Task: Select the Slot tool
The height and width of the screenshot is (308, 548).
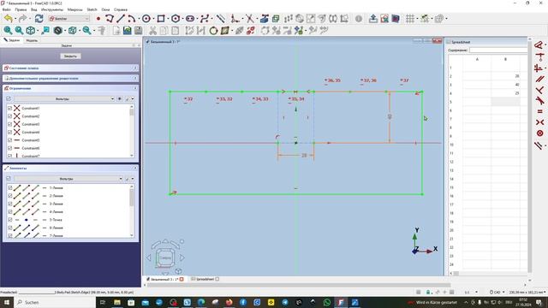Action: [x=190, y=19]
